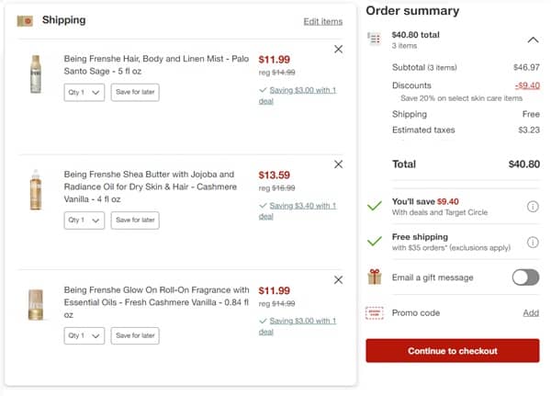Click info icon next to Free shipping
Image resolution: width=551 pixels, height=396 pixels.
click(x=533, y=242)
